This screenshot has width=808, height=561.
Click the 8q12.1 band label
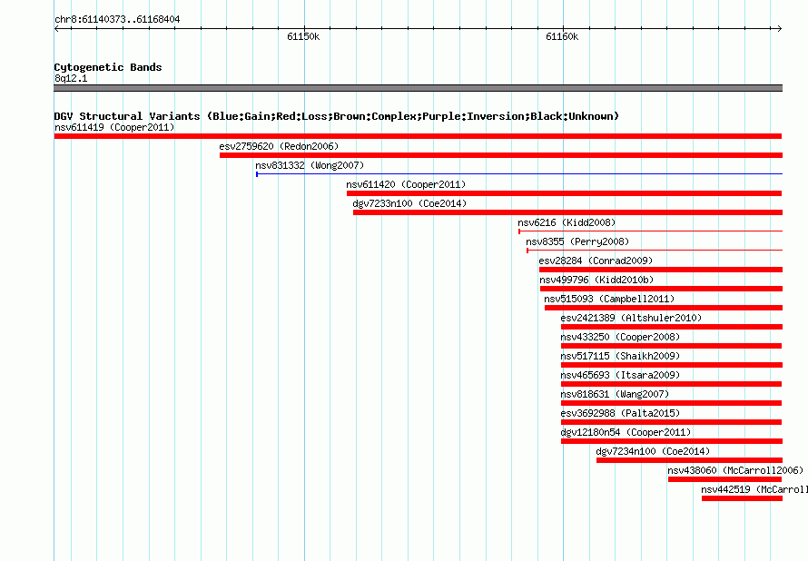[71, 79]
